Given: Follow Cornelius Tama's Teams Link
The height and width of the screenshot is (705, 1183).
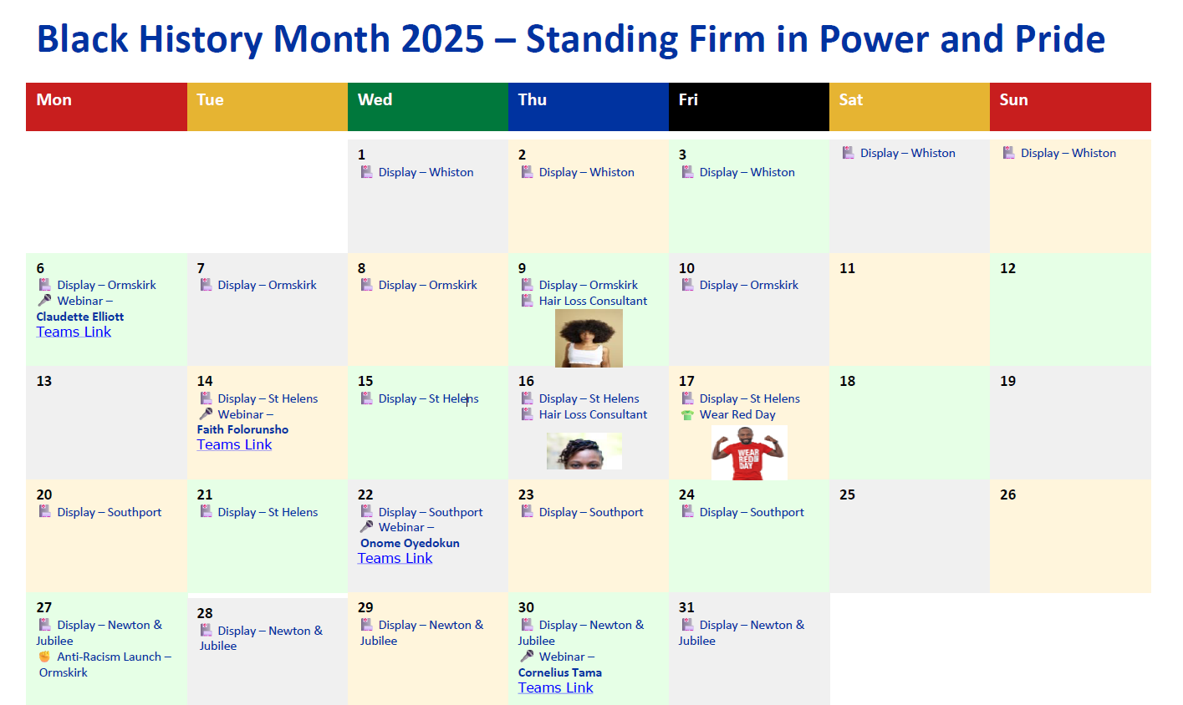Looking at the screenshot, I should (555, 687).
